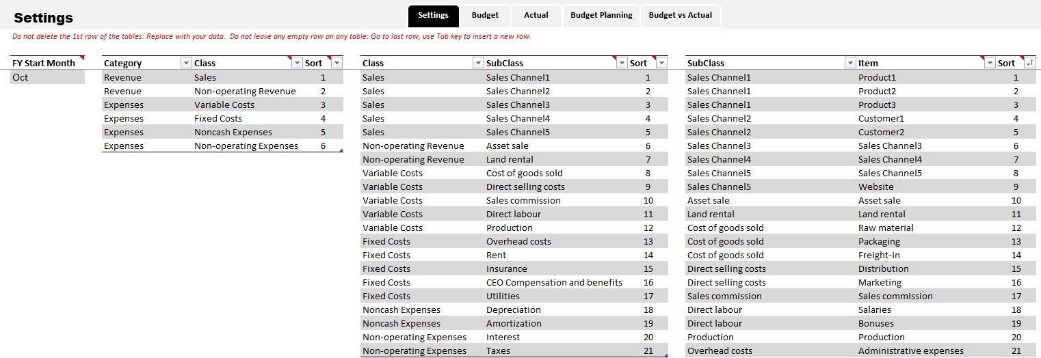This screenshot has height=358, width=1041.
Task: Select the Marketing item cell
Action: click(926, 282)
